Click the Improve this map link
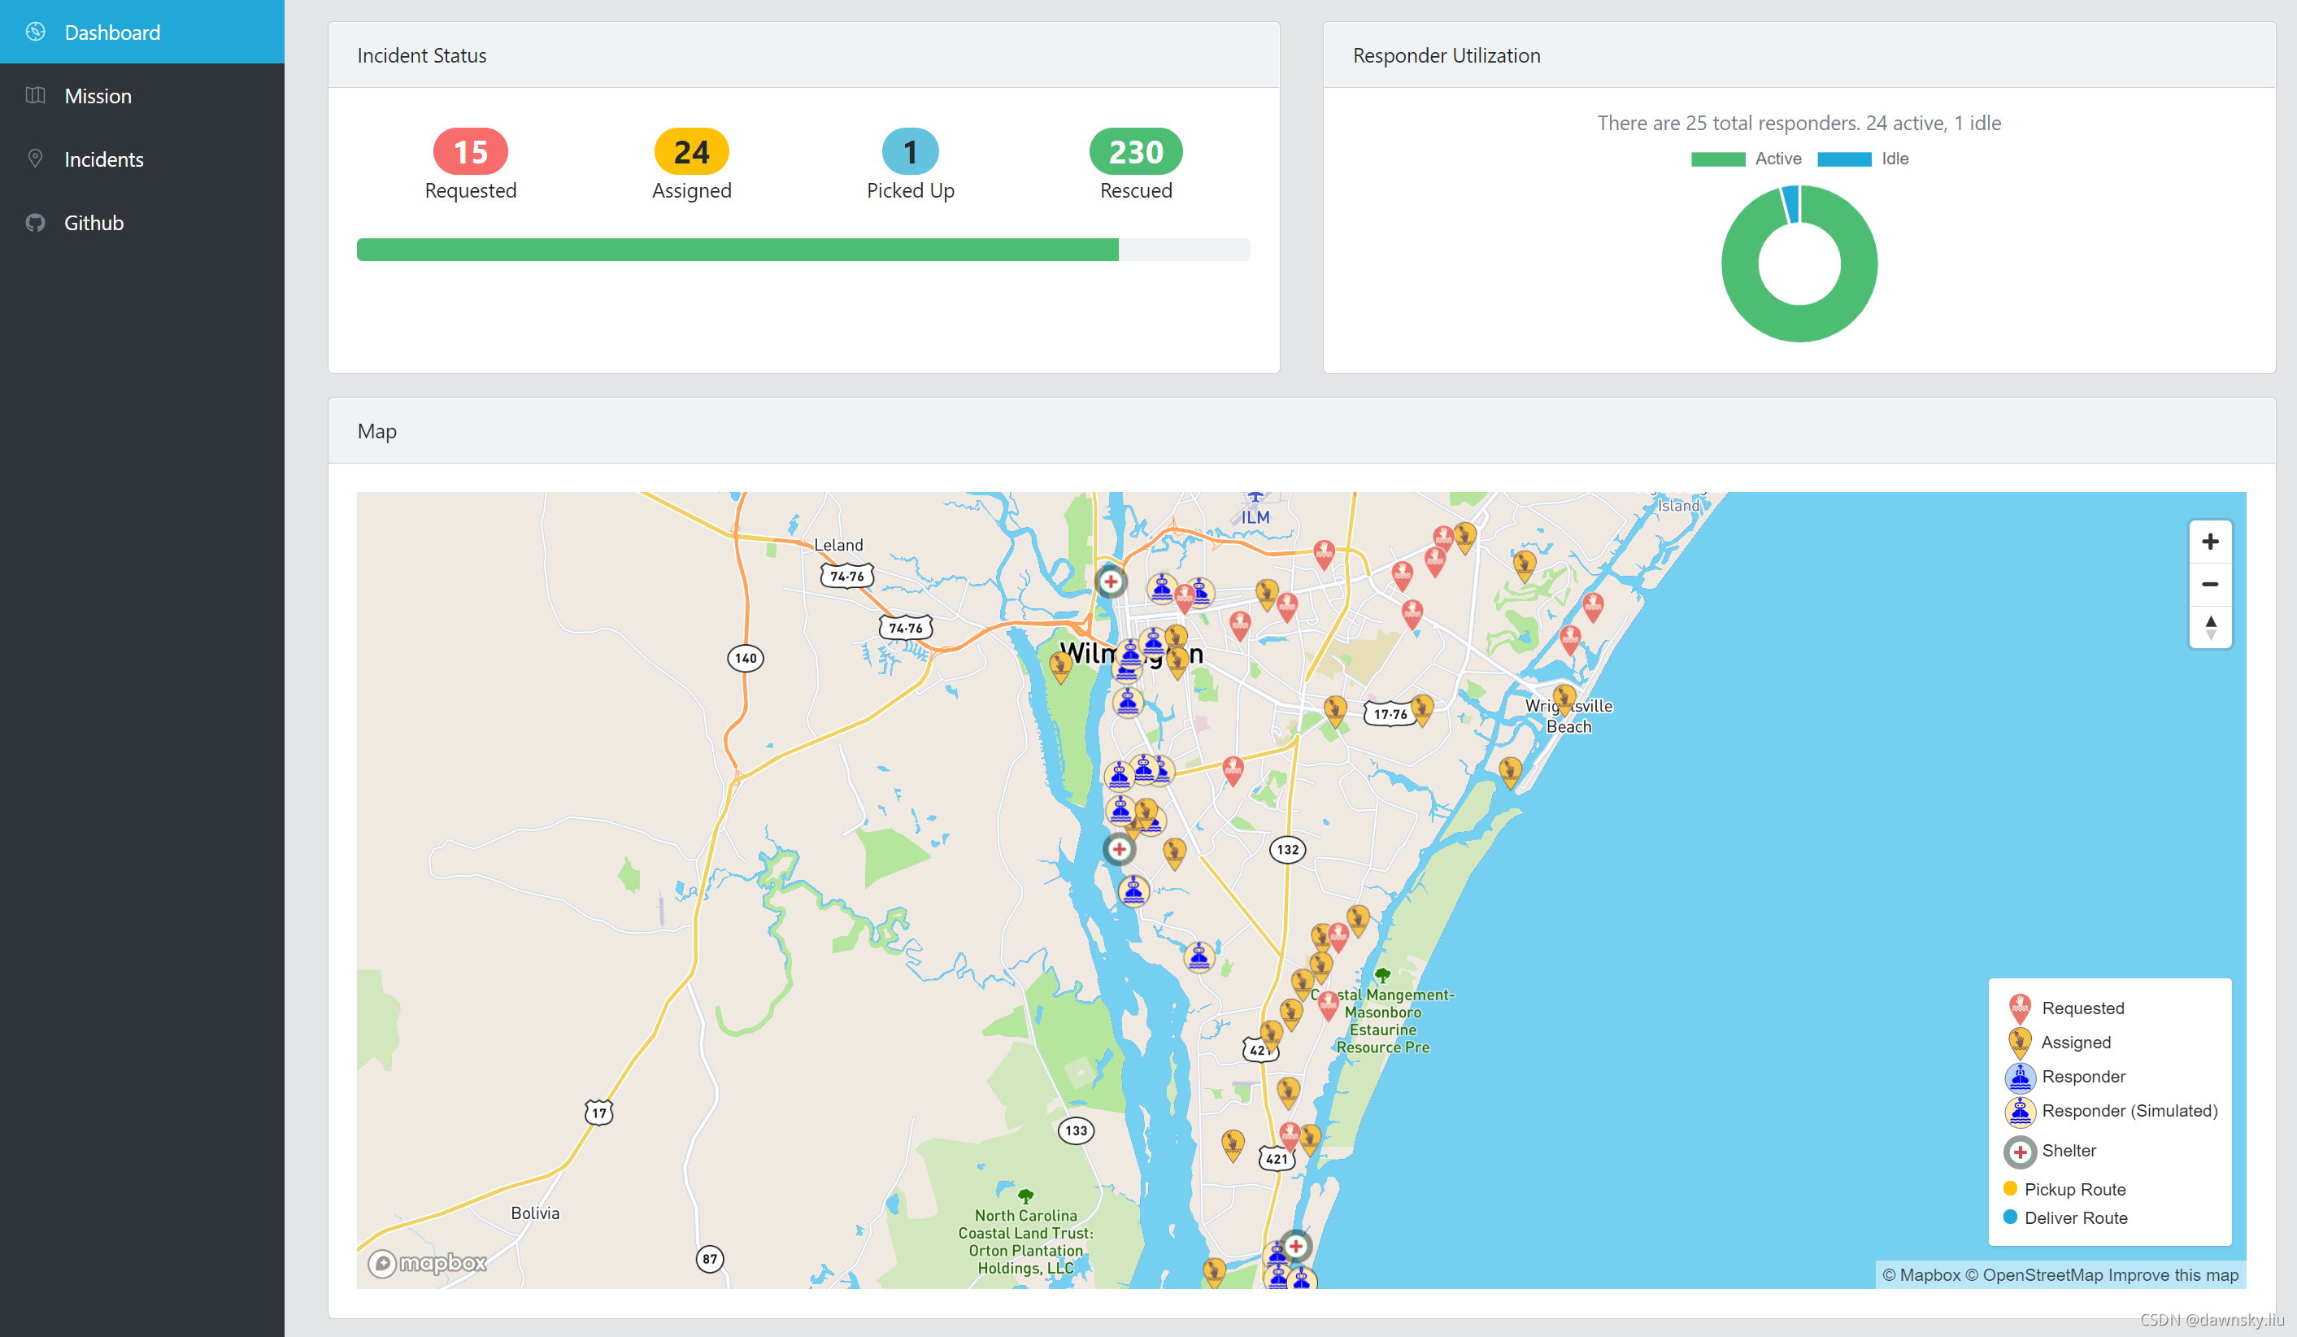This screenshot has height=1337, width=2297. click(x=2174, y=1275)
